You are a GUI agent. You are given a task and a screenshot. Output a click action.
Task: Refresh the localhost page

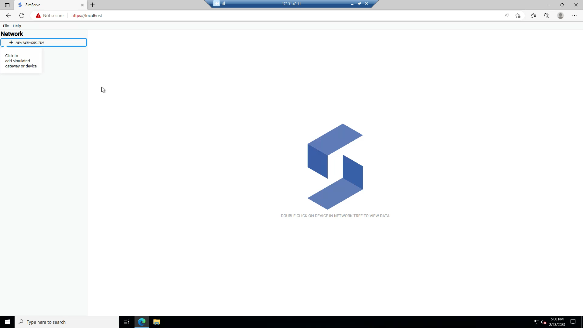(x=22, y=15)
